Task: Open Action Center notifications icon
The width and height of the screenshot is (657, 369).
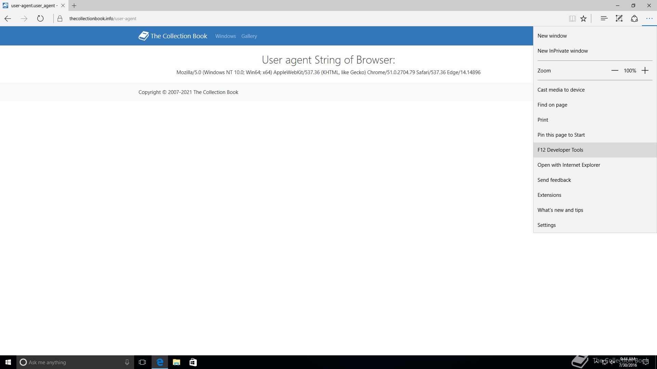Action: pos(646,362)
